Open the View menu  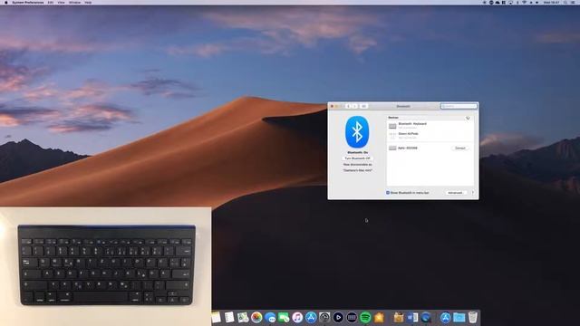61,2
